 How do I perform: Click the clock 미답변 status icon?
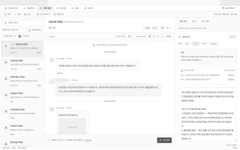(x=50, y=28)
